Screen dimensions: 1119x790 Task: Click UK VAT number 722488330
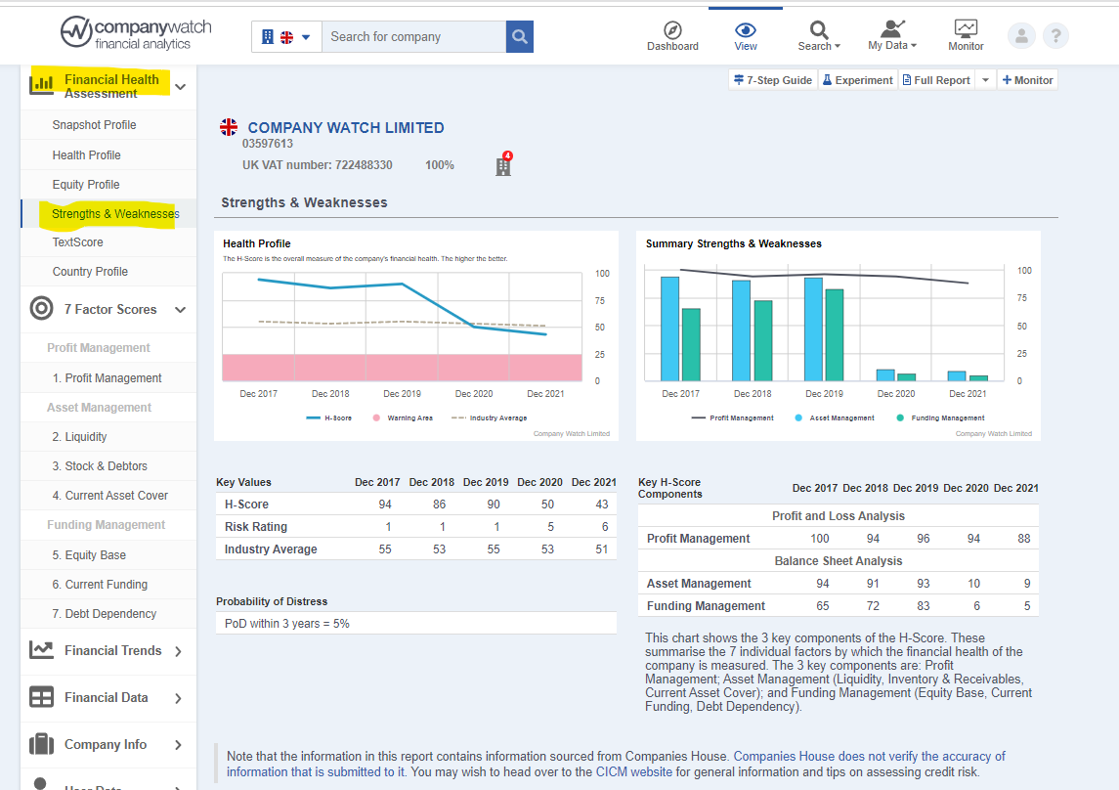click(x=317, y=165)
